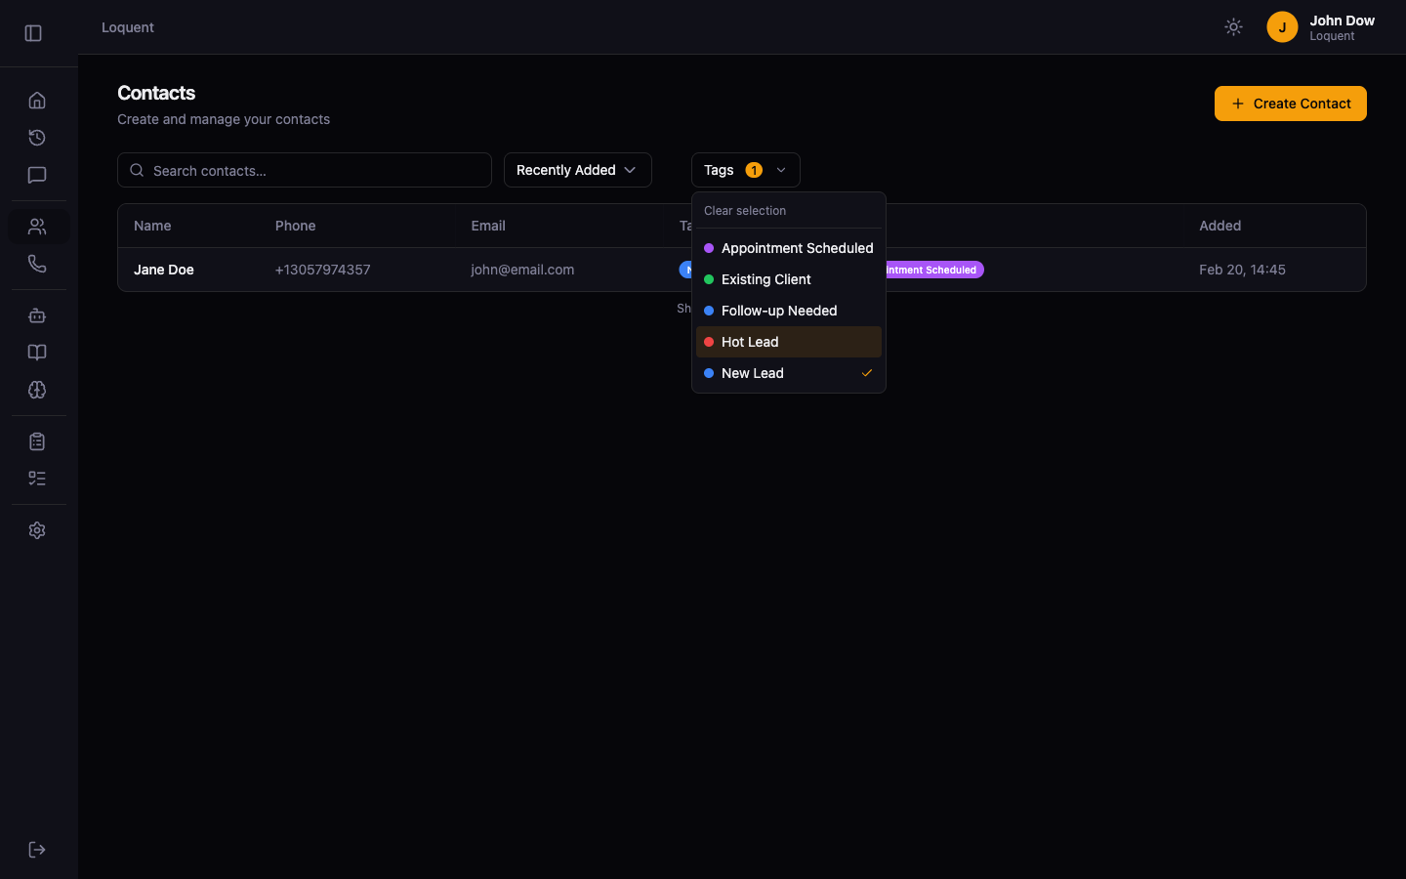This screenshot has width=1406, height=879.
Task: Log out using the sidebar exit icon
Action: [36, 849]
